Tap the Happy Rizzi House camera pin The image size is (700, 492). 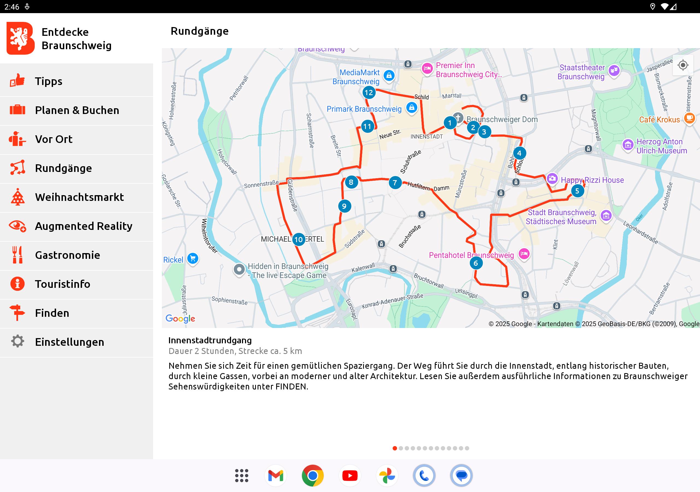pyautogui.click(x=552, y=179)
